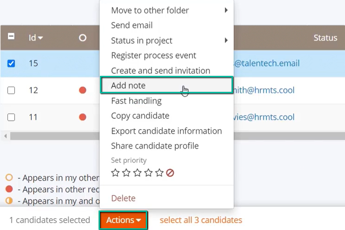Image resolution: width=345 pixels, height=230 pixels.
Task: Set priority to third star
Action: pos(137,173)
